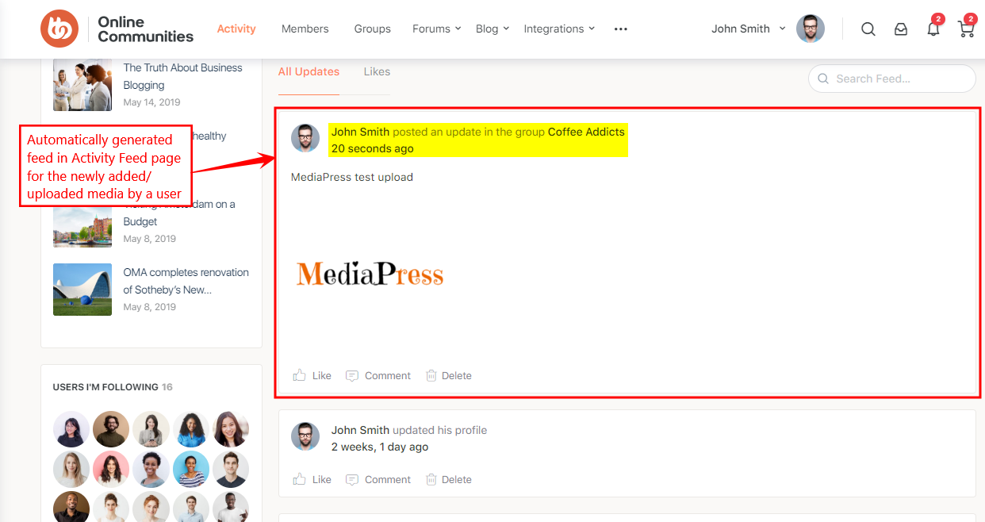This screenshot has height=522, width=985.
Task: Click the comment bubble icon on John's profile update
Action: [x=351, y=479]
